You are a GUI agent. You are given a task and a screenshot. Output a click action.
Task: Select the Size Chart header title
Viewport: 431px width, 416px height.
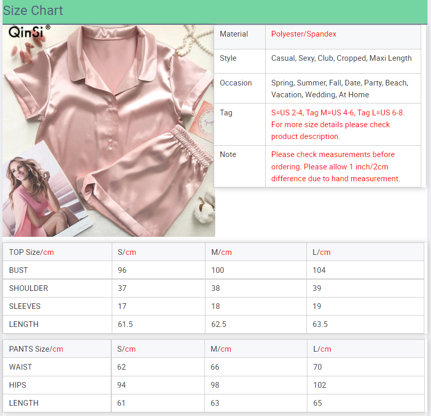coord(33,10)
